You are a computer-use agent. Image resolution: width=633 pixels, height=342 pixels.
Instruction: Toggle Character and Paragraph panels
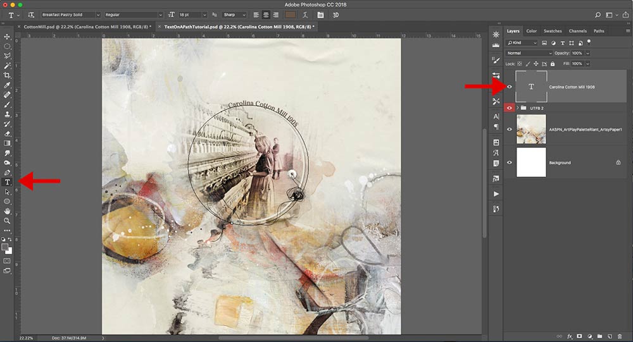[320, 15]
